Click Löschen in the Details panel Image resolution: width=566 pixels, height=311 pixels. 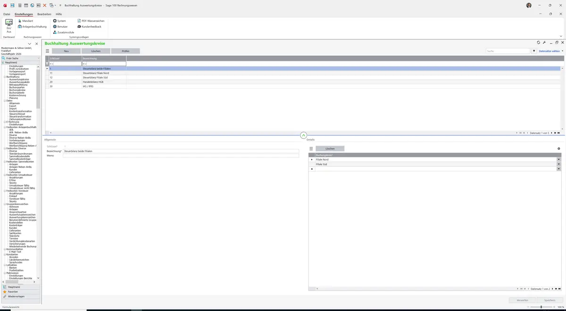330,148
